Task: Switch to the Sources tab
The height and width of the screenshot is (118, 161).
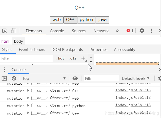Action: click(79, 31)
